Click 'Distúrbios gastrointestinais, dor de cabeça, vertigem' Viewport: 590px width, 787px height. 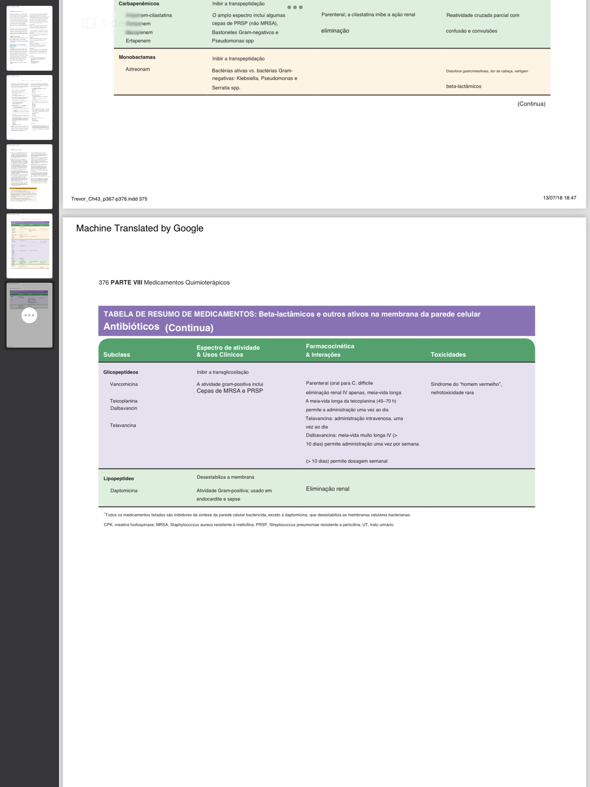coord(487,71)
